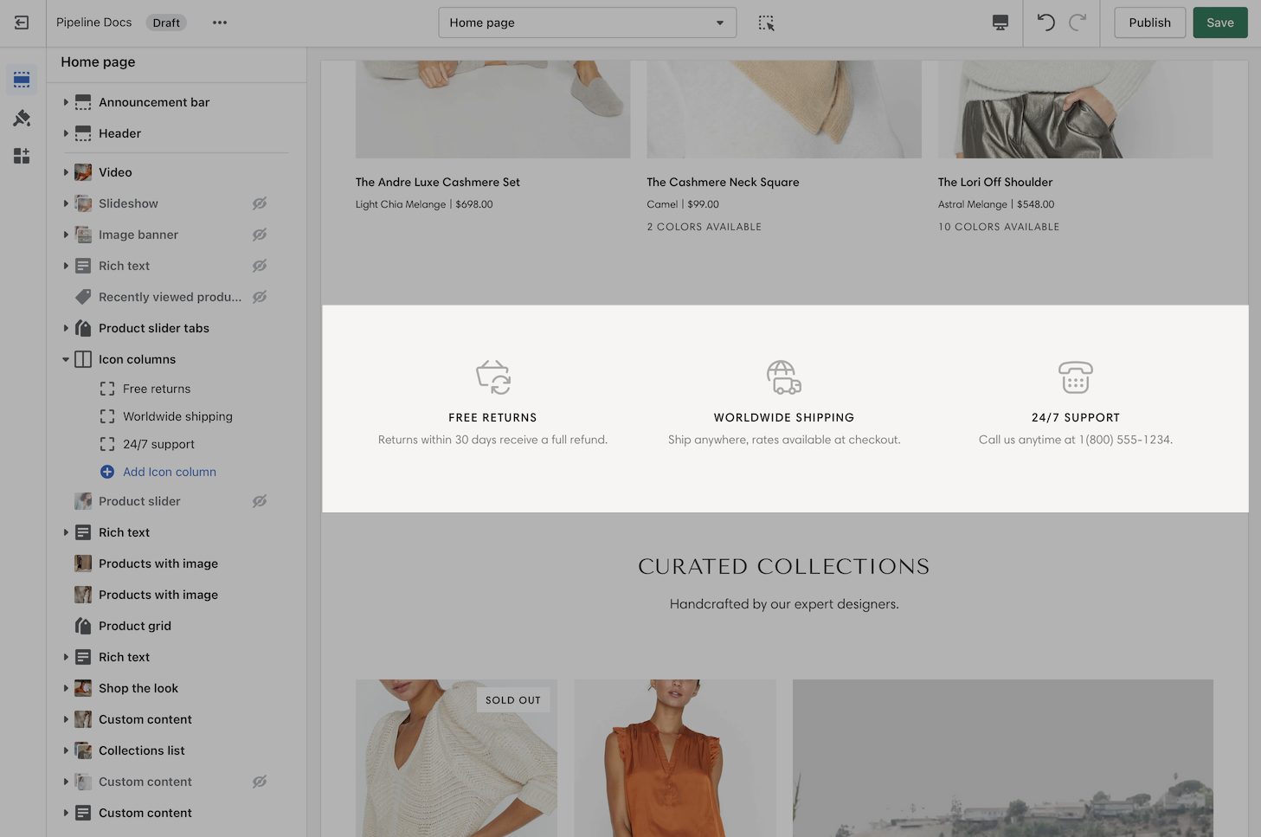Screen dimensions: 1261x837
Task: Activate the inspector selection tool
Action: (x=766, y=23)
